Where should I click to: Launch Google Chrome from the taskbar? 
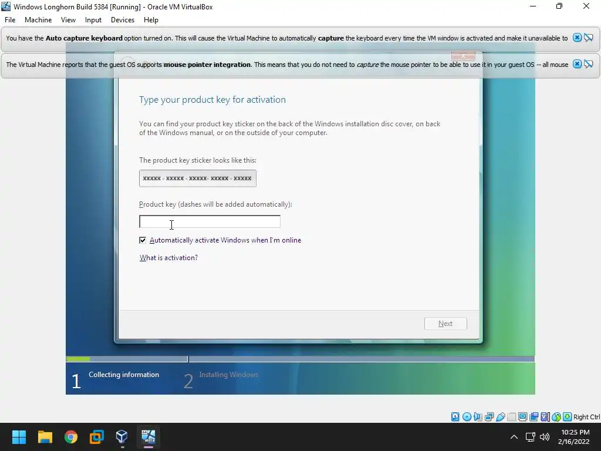coord(71,437)
